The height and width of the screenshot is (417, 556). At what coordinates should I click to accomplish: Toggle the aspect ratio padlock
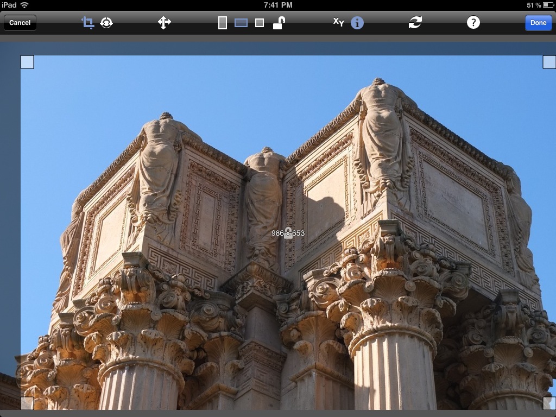tap(279, 23)
